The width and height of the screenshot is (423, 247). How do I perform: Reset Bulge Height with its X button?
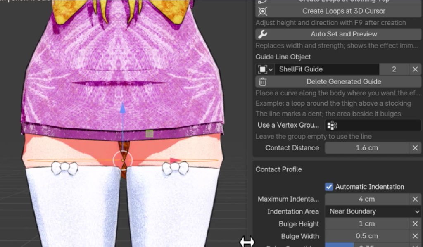415,224
